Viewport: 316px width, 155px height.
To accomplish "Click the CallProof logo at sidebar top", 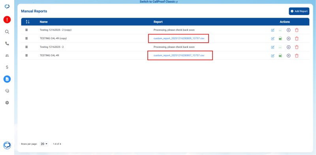I will (7, 7).
